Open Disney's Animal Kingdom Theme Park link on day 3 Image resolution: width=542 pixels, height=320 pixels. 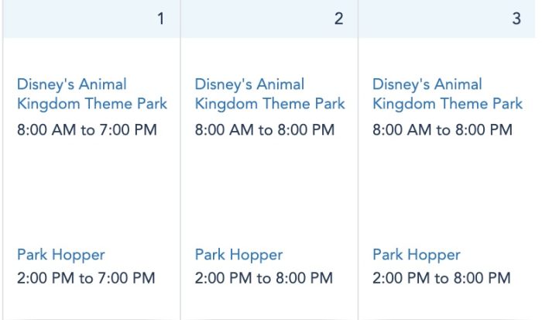(448, 94)
